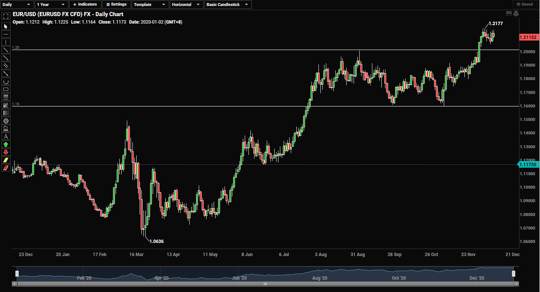
Task: Click the scrollbar right arrow
Action: coord(516,284)
